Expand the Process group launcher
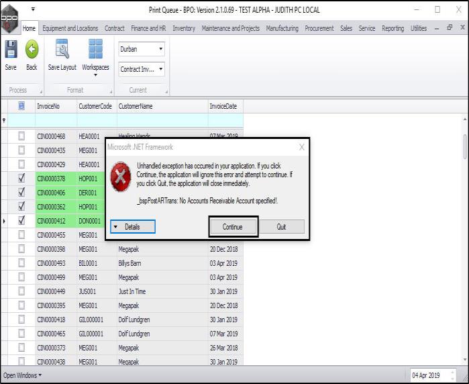469x384 pixels. point(41,91)
